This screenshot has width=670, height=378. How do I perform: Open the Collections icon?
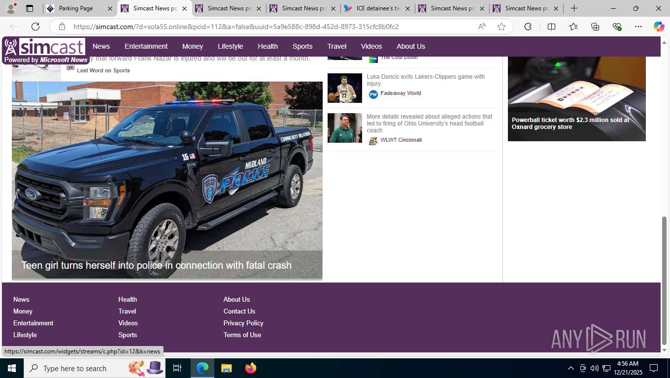[x=595, y=27]
